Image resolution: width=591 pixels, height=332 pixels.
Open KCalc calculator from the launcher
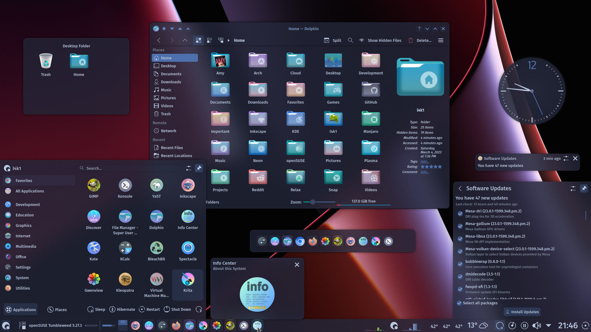[125, 251]
